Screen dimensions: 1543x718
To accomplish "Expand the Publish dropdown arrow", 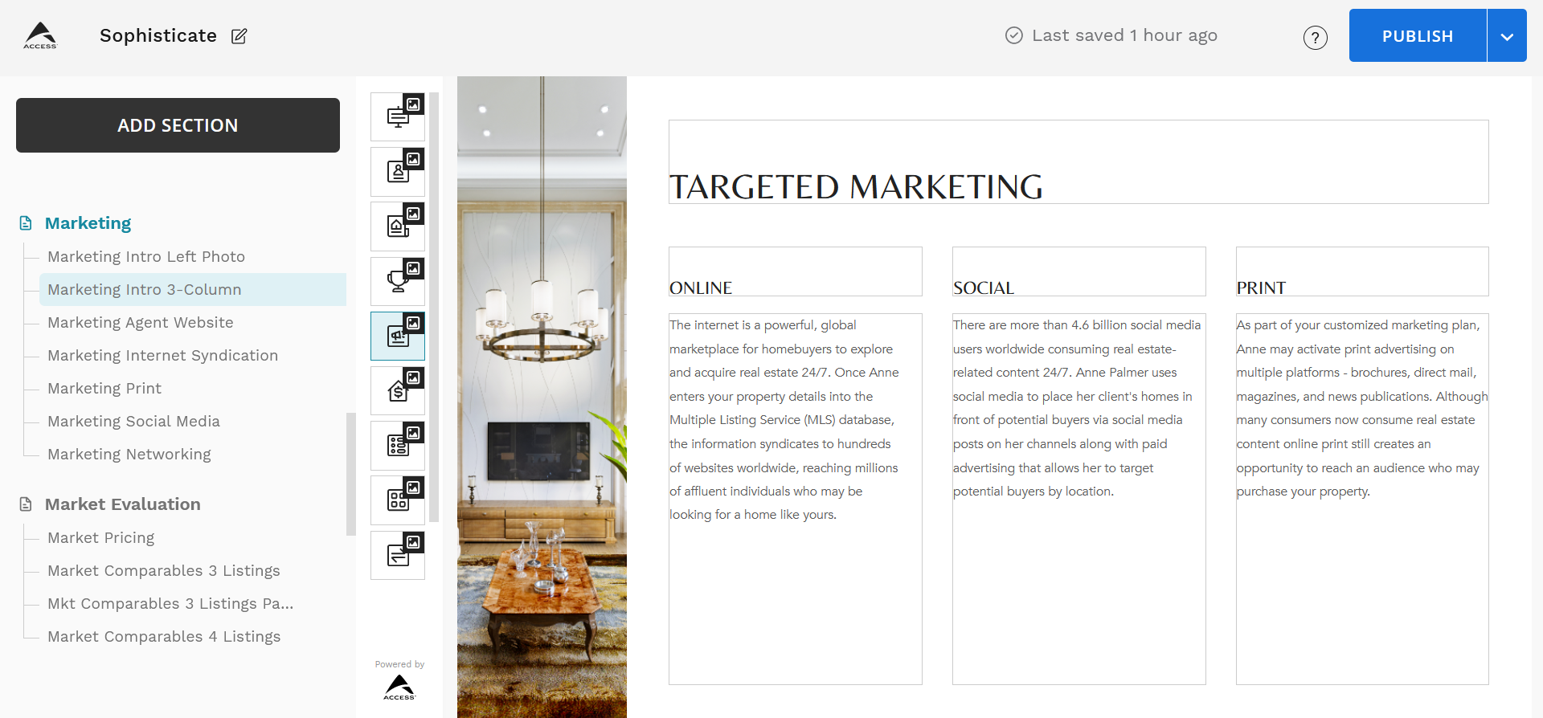I will pyautogui.click(x=1507, y=35).
